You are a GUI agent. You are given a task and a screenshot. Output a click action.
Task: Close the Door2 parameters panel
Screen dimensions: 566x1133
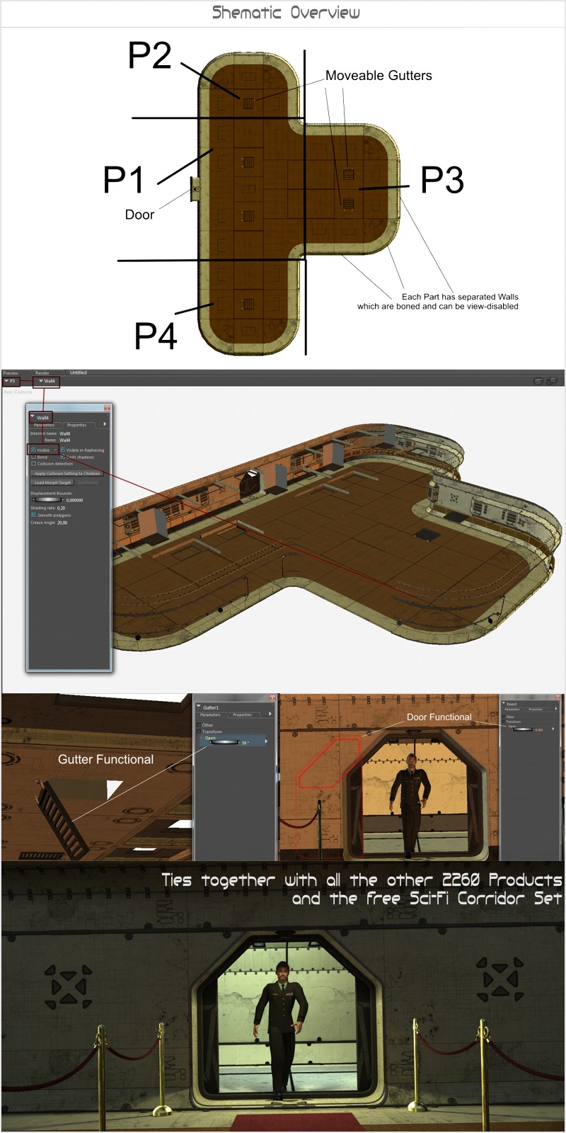click(x=558, y=698)
